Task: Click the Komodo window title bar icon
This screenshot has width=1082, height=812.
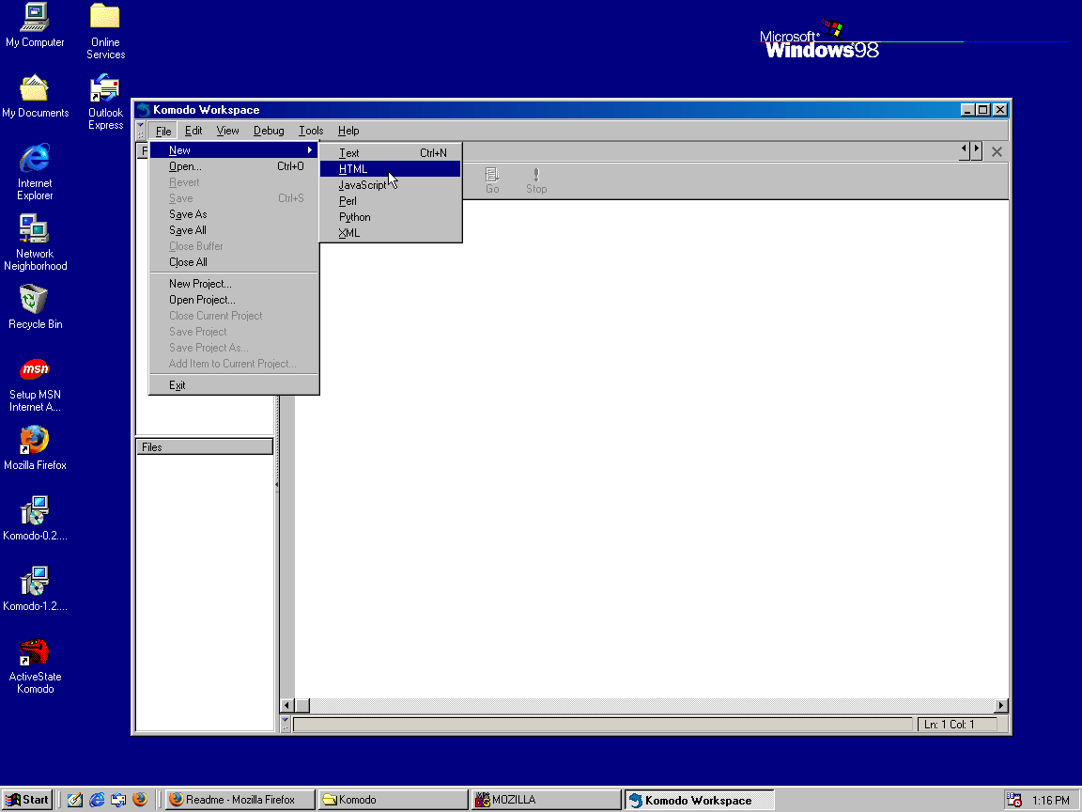Action: click(143, 110)
